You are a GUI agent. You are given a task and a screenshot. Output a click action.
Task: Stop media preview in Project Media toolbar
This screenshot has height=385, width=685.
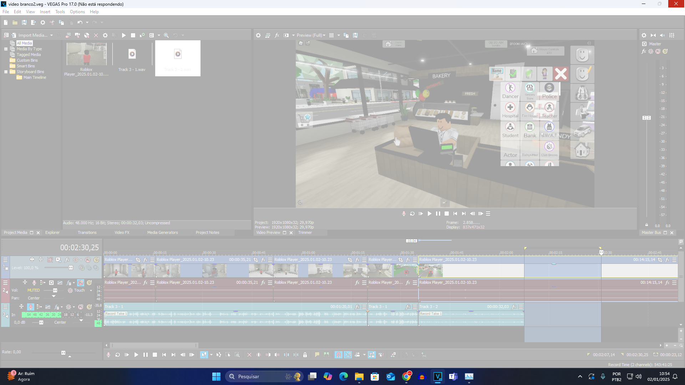coord(133,35)
